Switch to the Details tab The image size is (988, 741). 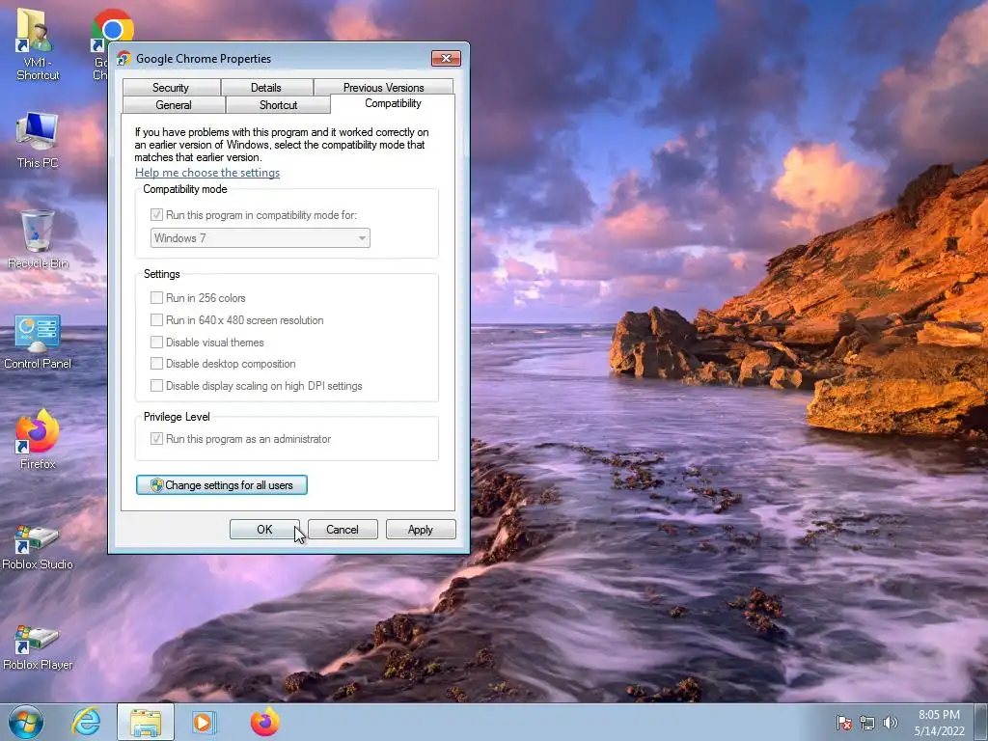(266, 87)
